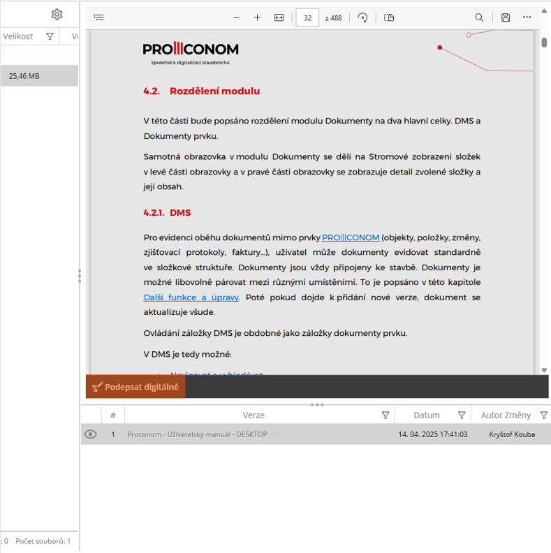This screenshot has width=551, height=553.
Task: Open filter for Datum column
Action: [461, 415]
